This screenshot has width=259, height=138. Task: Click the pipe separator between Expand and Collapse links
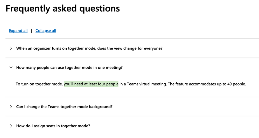[x=32, y=31]
